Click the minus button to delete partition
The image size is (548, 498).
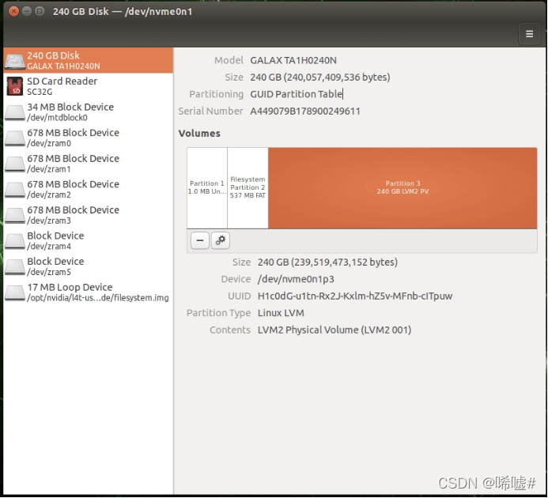pyautogui.click(x=200, y=240)
